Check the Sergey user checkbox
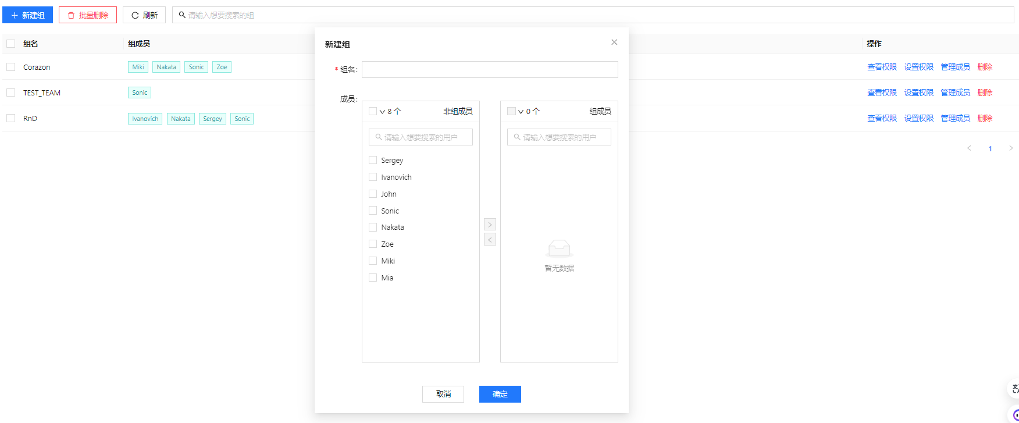The image size is (1019, 423). (373, 160)
